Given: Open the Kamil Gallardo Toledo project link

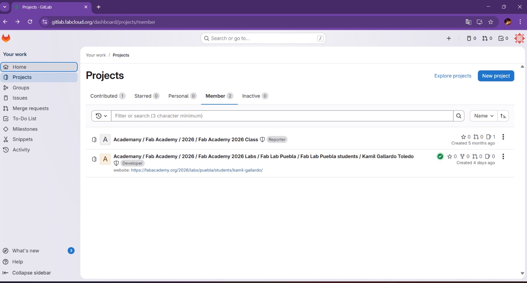Looking at the screenshot, I should 263,156.
